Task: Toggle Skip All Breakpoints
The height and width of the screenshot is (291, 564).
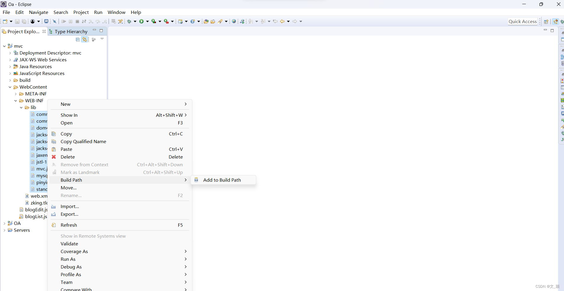Action: 55,21
